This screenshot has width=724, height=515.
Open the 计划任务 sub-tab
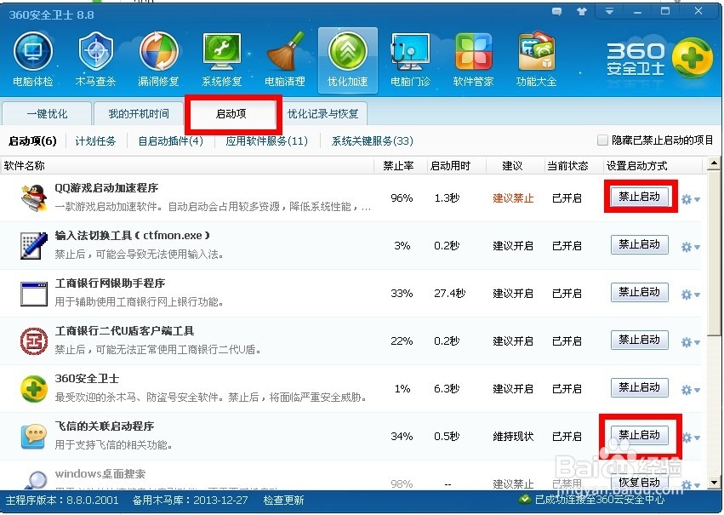(x=95, y=140)
